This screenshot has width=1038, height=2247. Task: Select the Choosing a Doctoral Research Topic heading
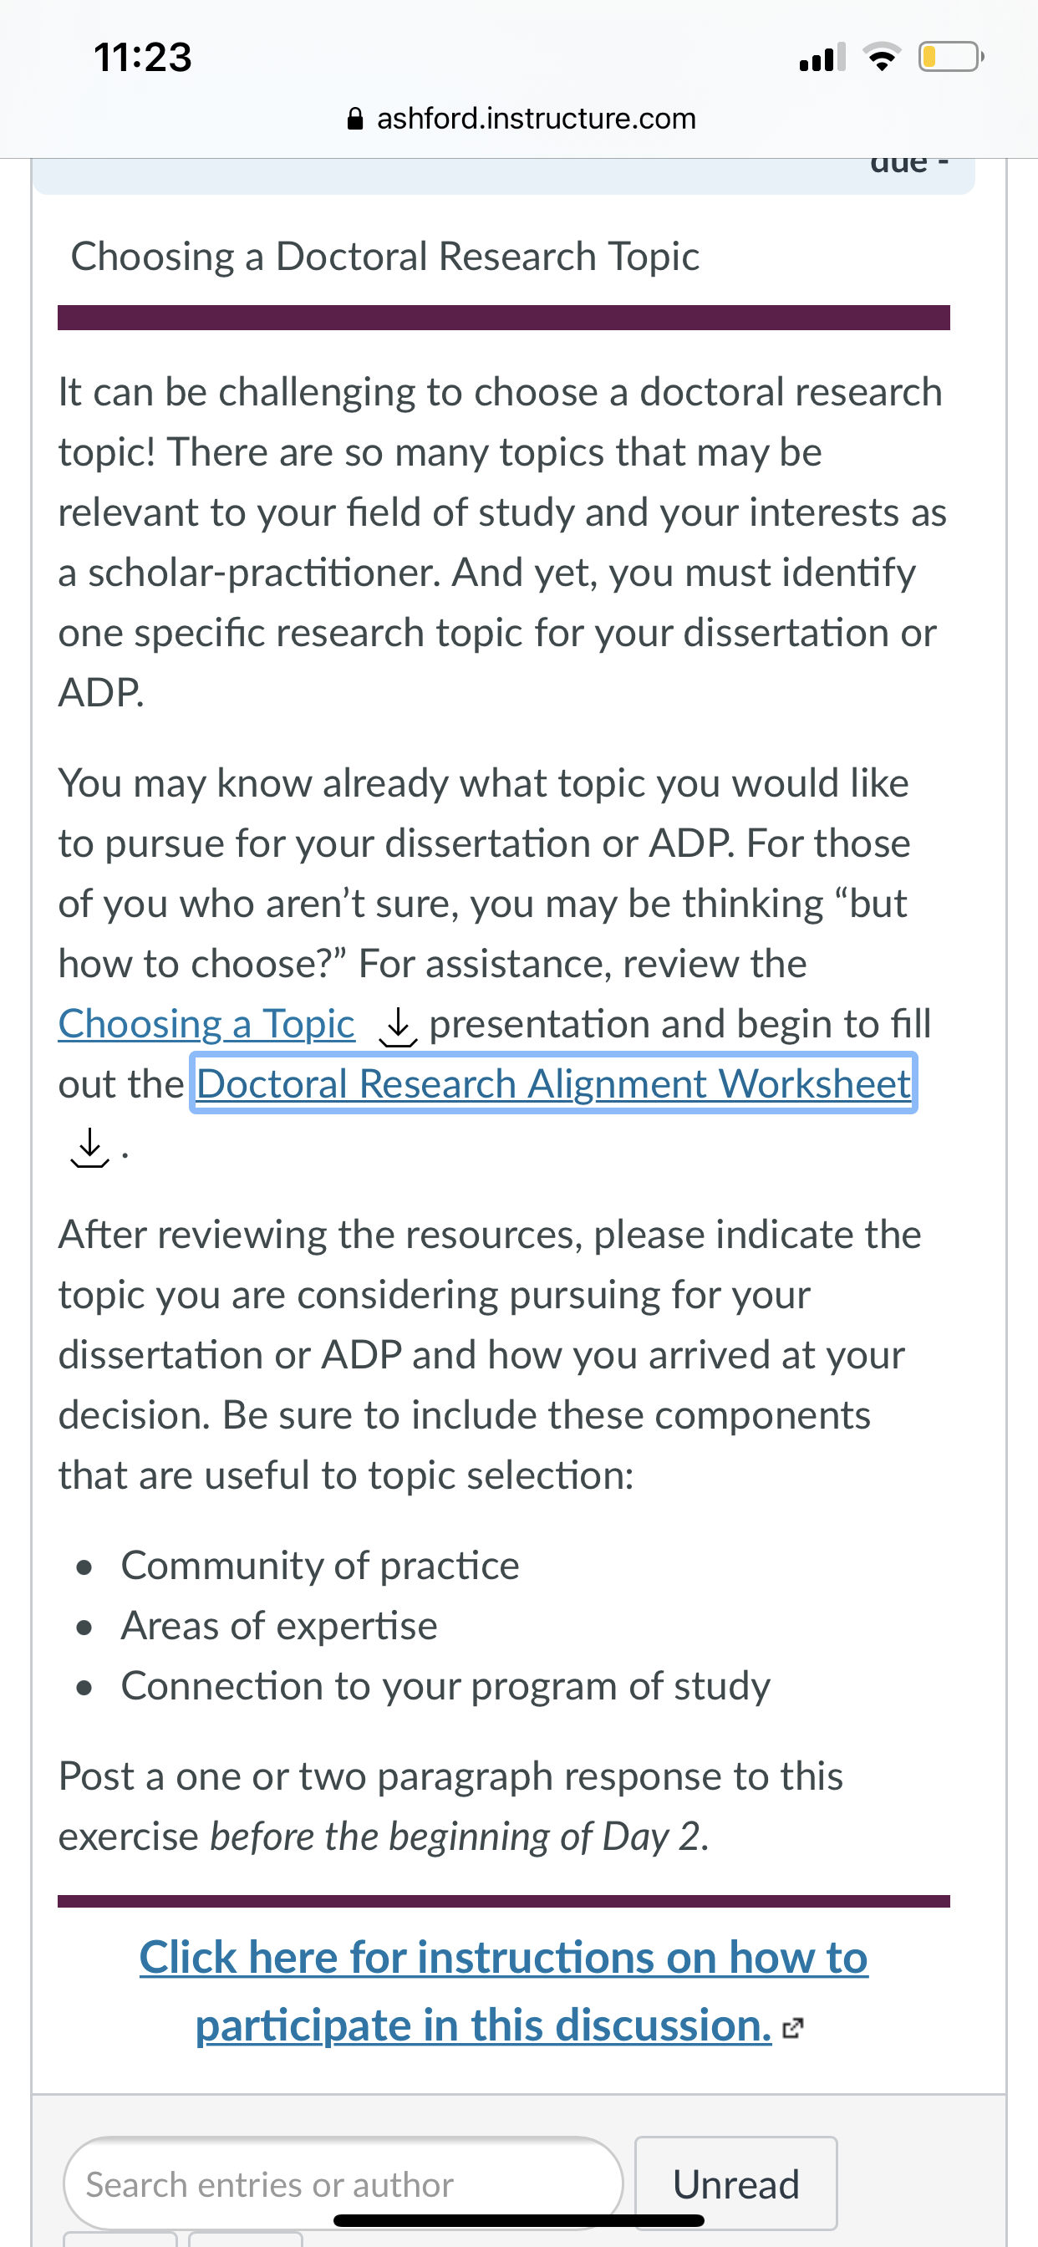tap(384, 257)
